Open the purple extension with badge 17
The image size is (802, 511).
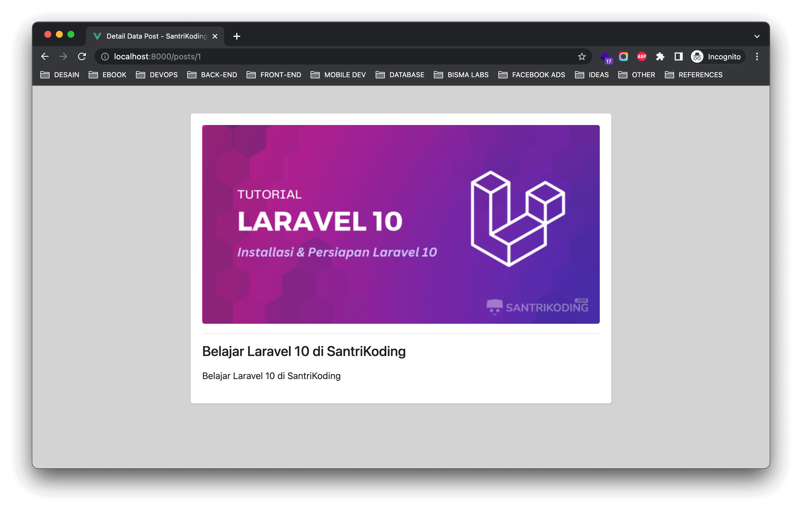[x=606, y=57]
